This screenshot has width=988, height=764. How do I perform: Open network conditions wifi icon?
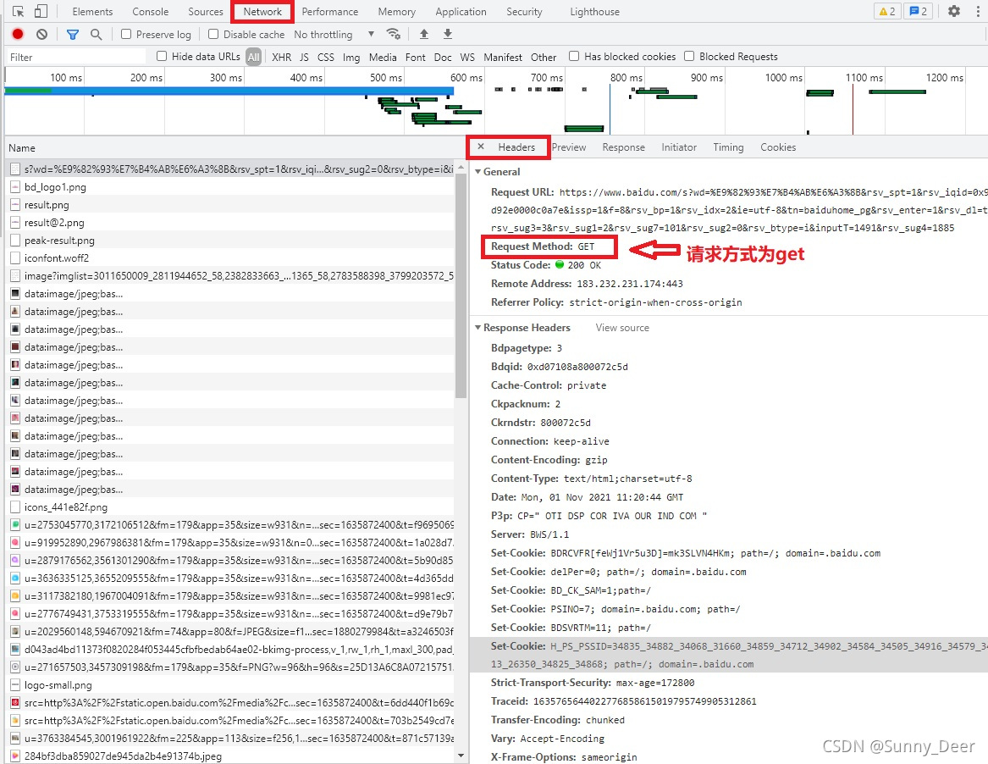point(394,34)
